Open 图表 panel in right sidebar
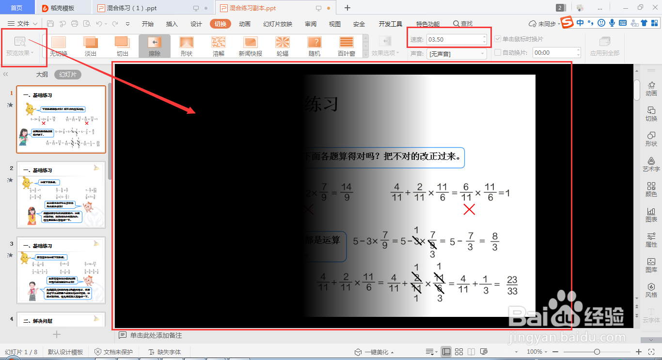The width and height of the screenshot is (662, 360). pyautogui.click(x=651, y=215)
